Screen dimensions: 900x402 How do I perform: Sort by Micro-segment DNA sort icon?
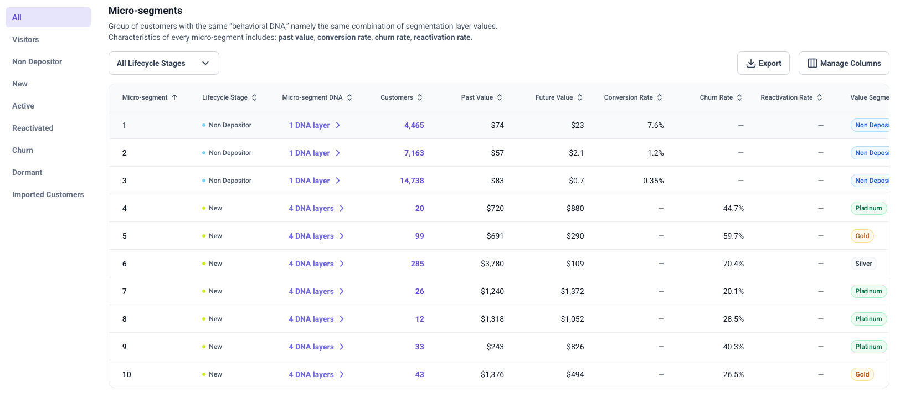tap(349, 97)
